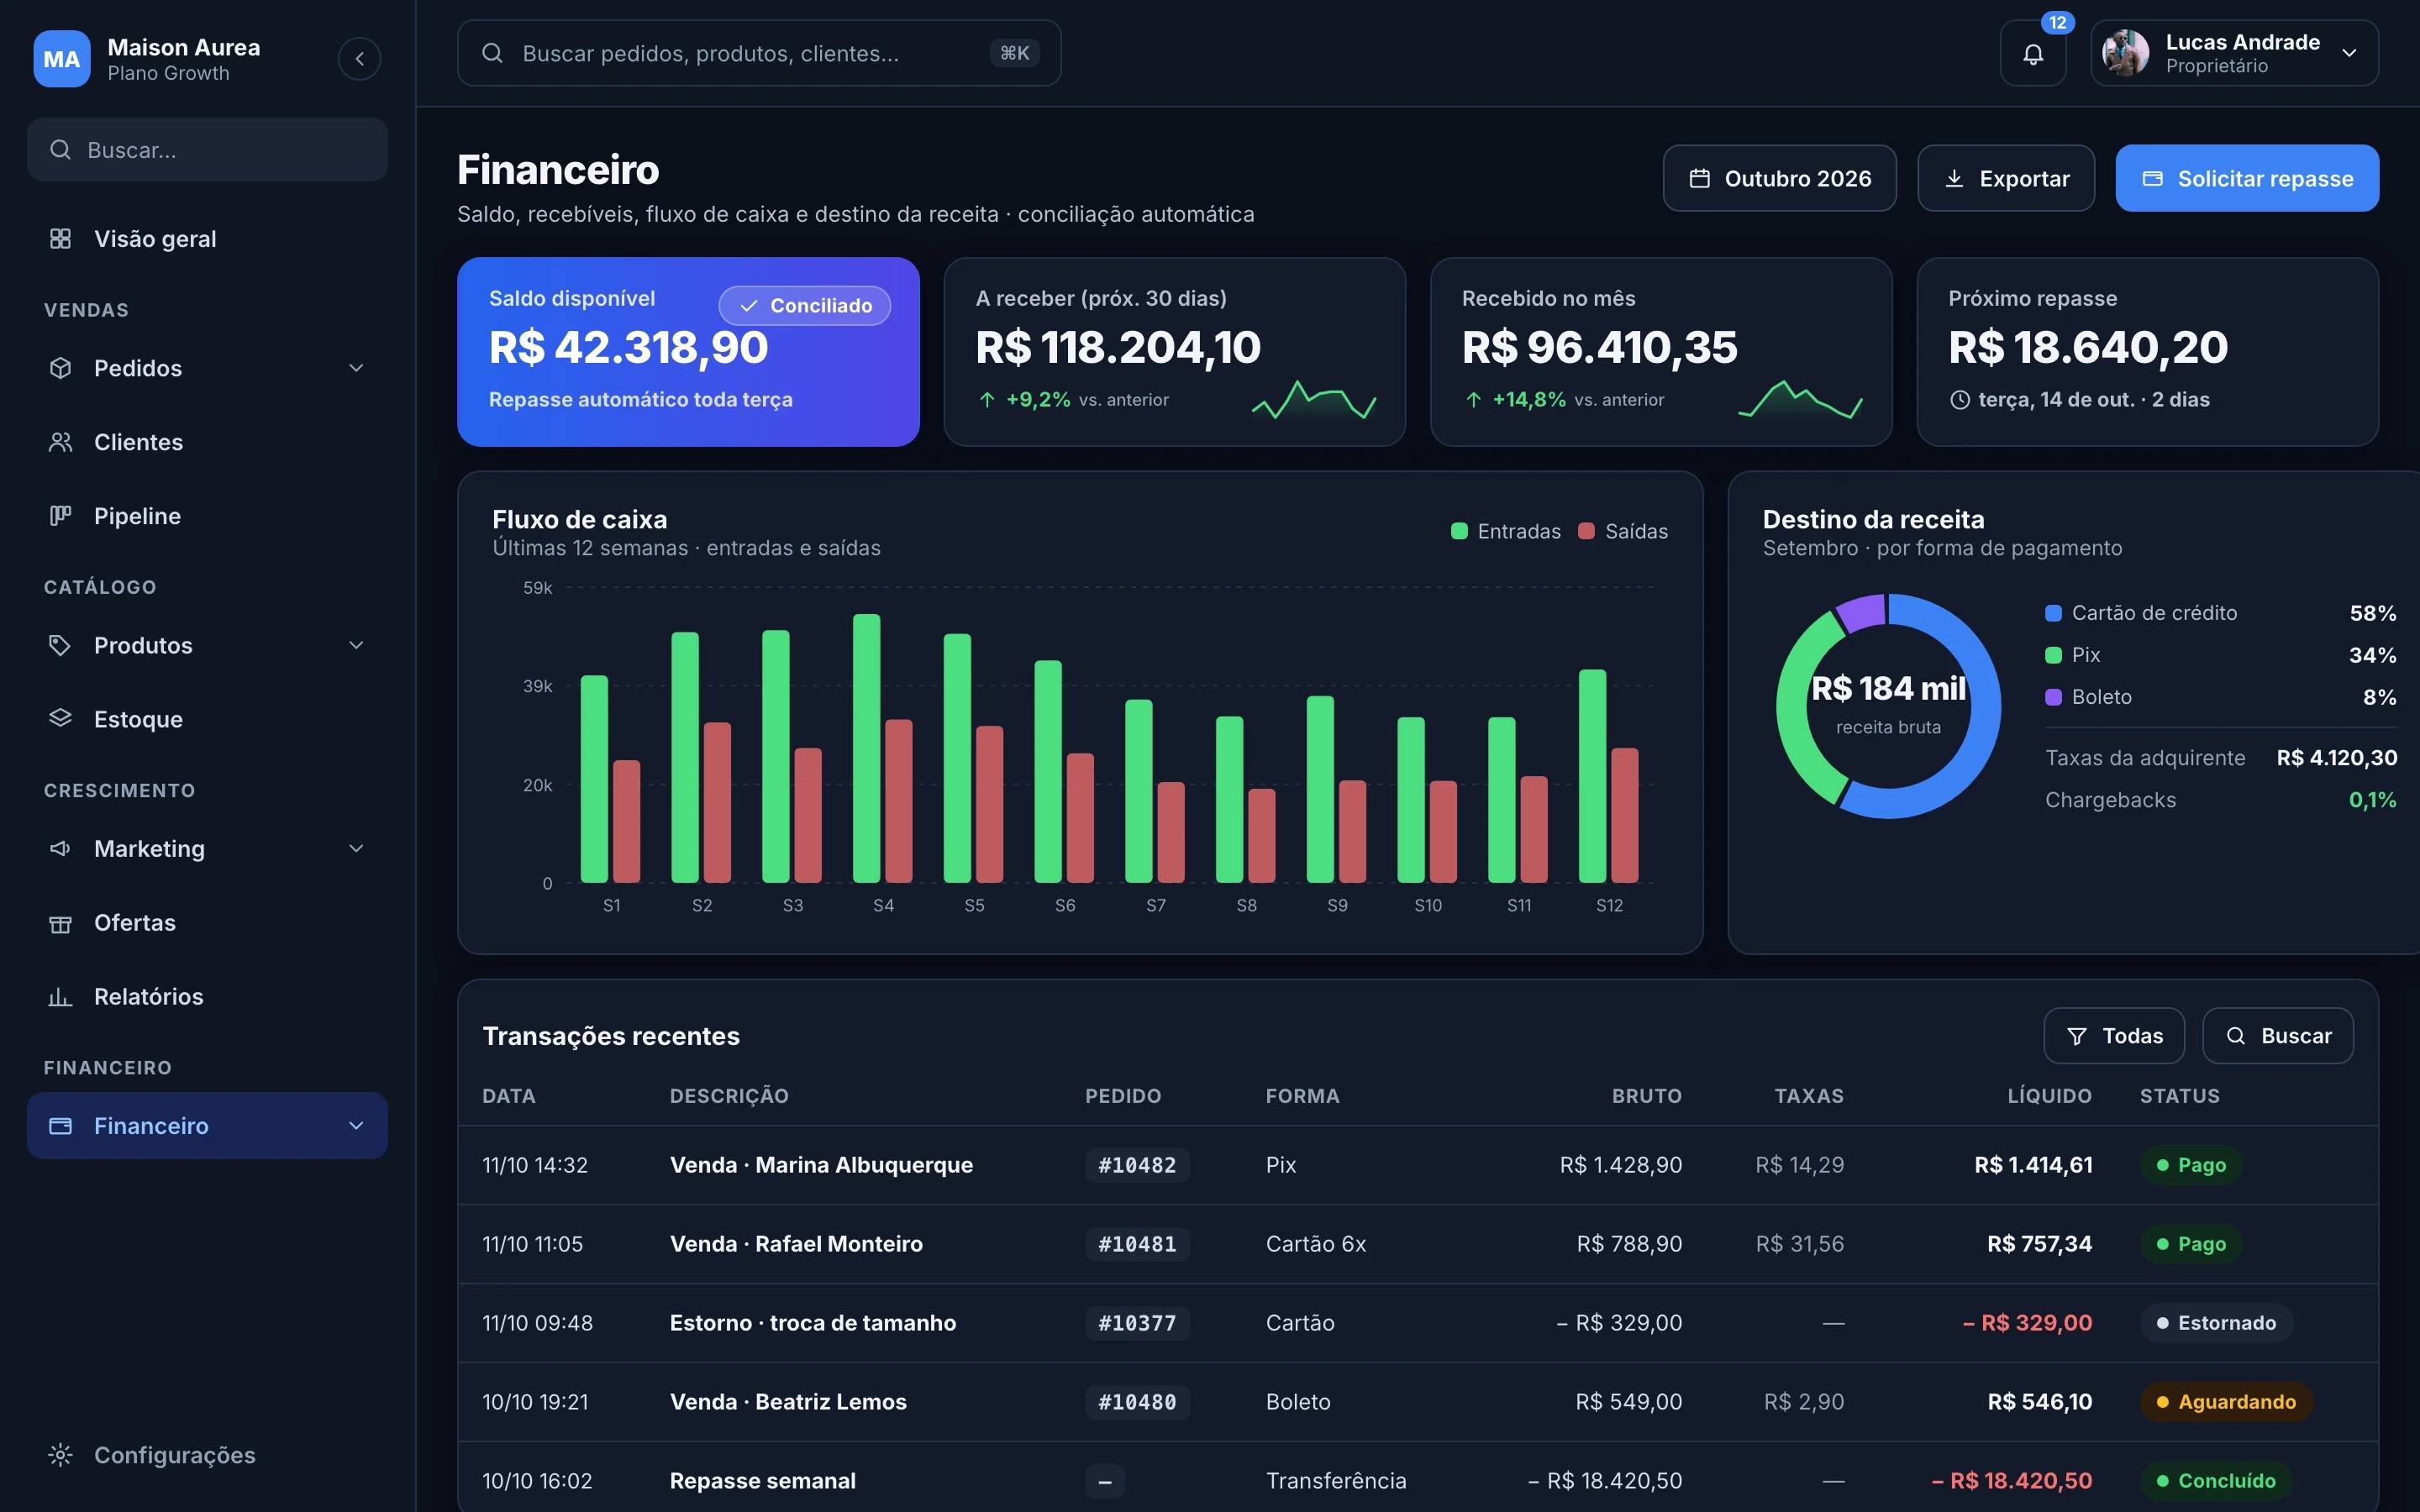The height and width of the screenshot is (1512, 2420).
Task: Collapse the sidebar with the chevron button
Action: pos(359,59)
